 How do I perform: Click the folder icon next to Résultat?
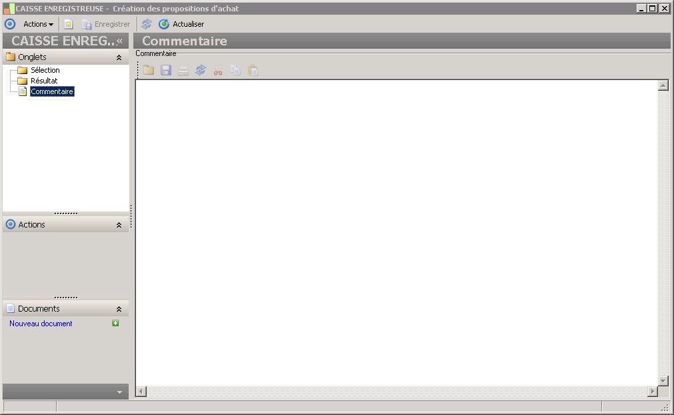point(23,81)
